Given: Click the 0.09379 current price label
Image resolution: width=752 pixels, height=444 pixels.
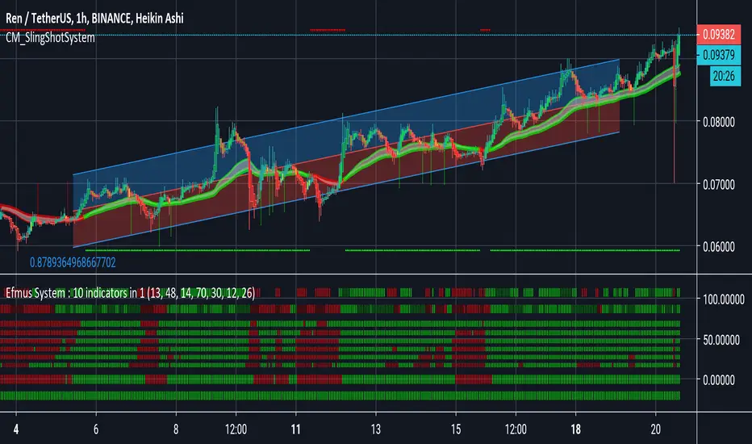Looking at the screenshot, I should pyautogui.click(x=718, y=55).
